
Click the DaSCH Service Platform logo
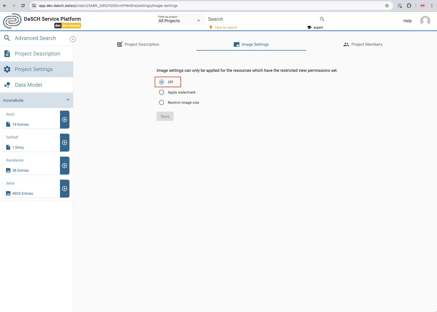coord(12,21)
